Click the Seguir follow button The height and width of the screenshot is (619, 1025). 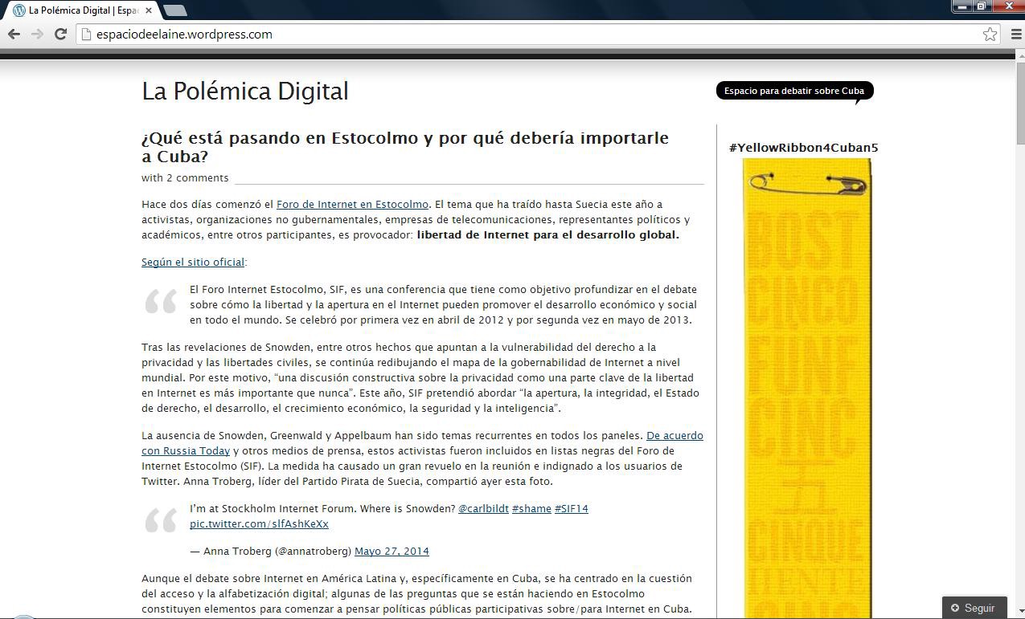(974, 608)
